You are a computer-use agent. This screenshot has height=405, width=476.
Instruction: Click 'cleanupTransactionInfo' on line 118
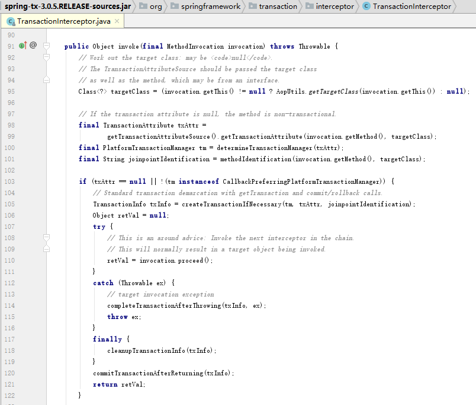tap(146, 350)
